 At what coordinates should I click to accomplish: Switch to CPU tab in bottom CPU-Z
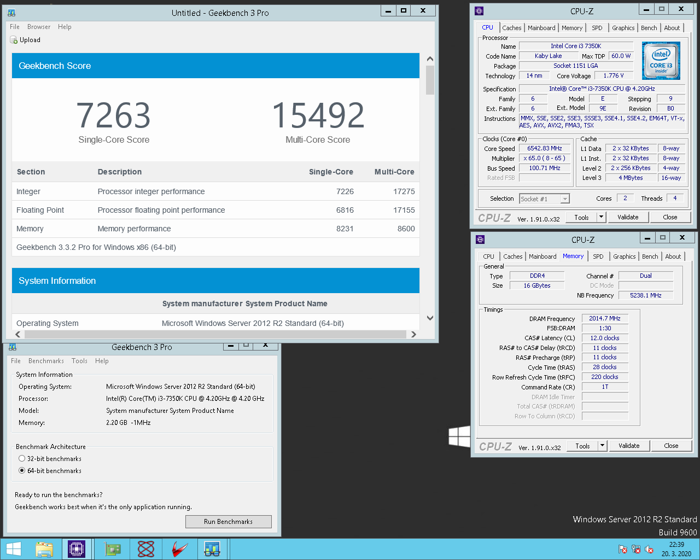click(488, 256)
